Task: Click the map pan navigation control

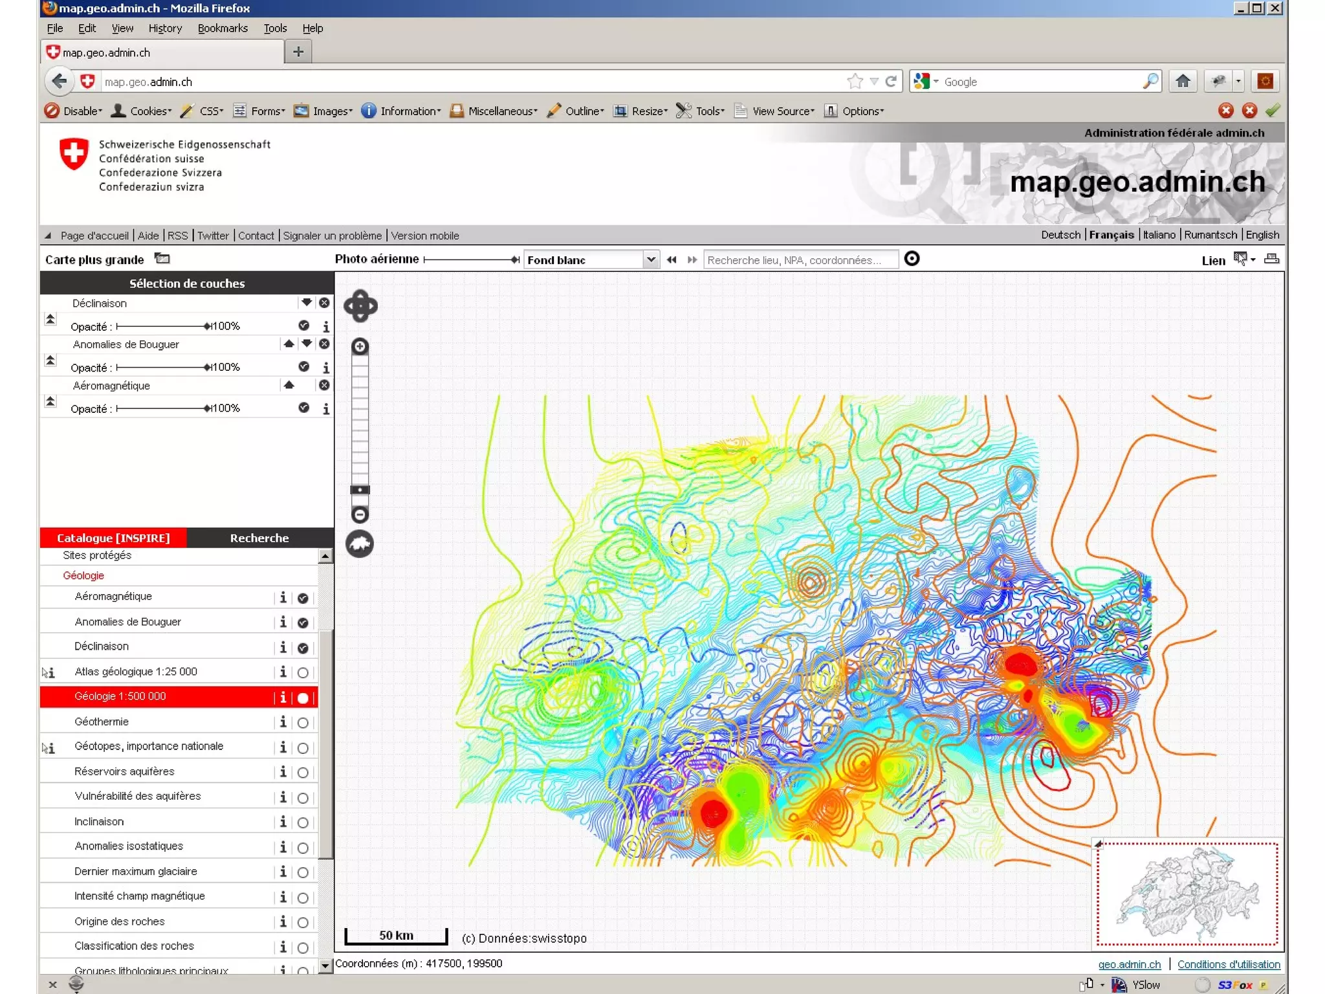Action: tap(360, 306)
